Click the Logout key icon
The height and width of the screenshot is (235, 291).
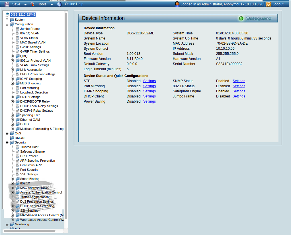pos(269,4)
